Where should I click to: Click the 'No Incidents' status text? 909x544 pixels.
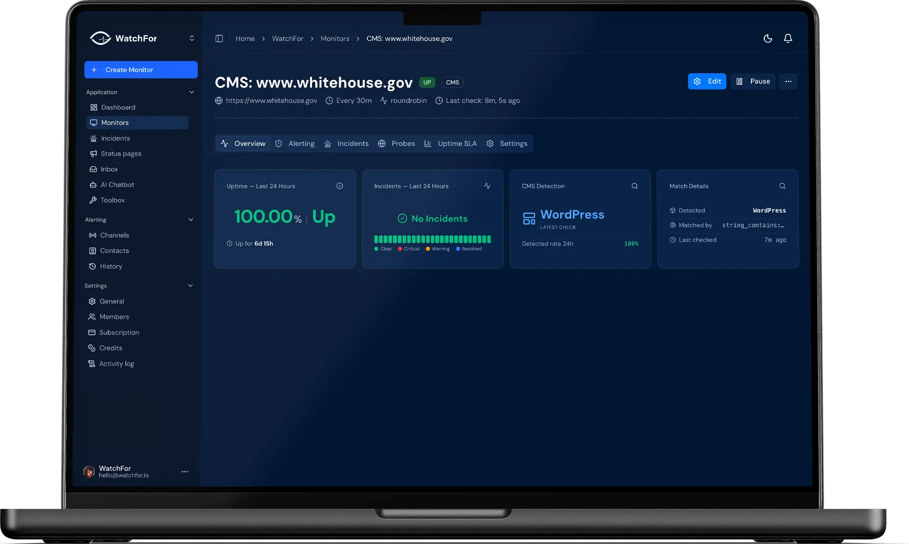pos(439,219)
